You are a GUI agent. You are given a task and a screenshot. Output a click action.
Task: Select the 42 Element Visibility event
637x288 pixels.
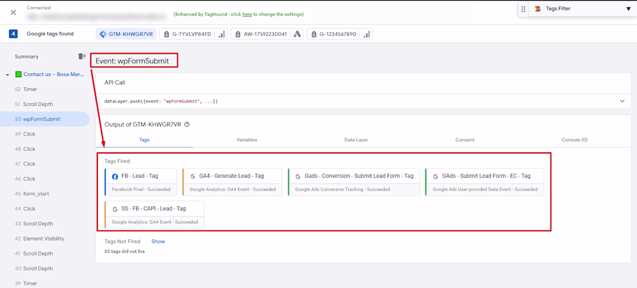click(x=43, y=239)
